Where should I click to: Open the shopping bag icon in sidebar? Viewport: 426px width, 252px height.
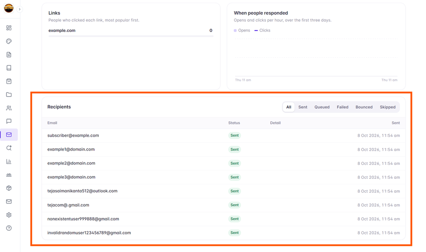click(x=9, y=81)
